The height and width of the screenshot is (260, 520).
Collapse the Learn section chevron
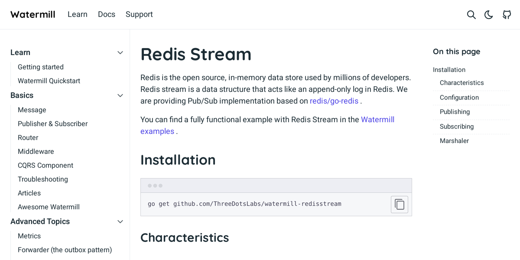120,52
